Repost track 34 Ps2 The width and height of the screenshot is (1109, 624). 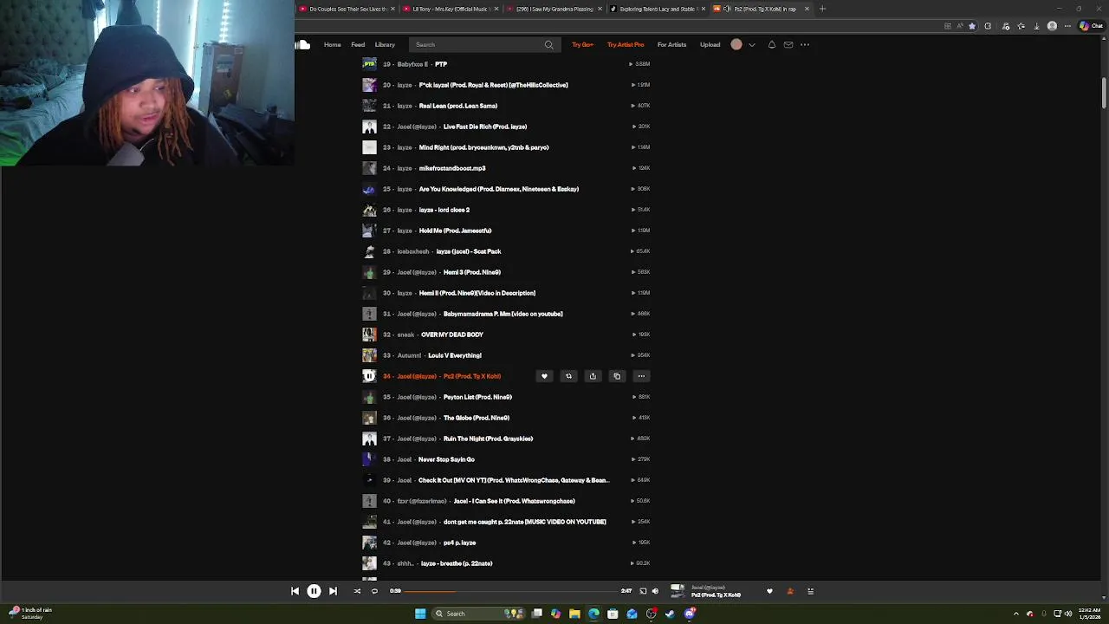tap(568, 376)
